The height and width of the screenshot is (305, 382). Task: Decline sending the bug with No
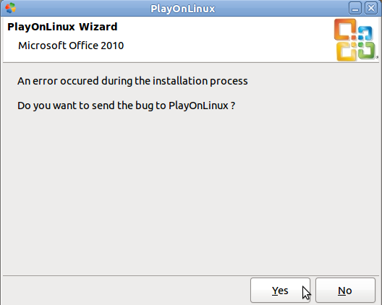345,290
